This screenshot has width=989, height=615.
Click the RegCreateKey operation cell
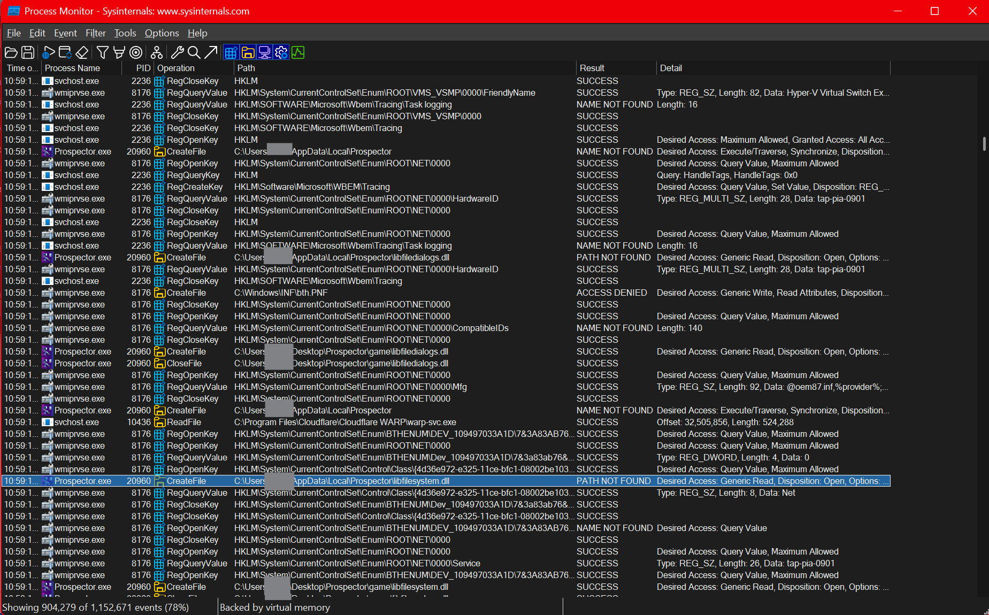point(195,187)
